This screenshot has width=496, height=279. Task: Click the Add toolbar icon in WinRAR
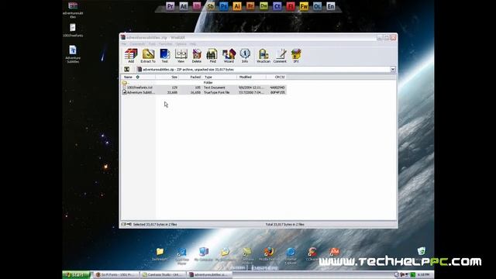pos(131,56)
